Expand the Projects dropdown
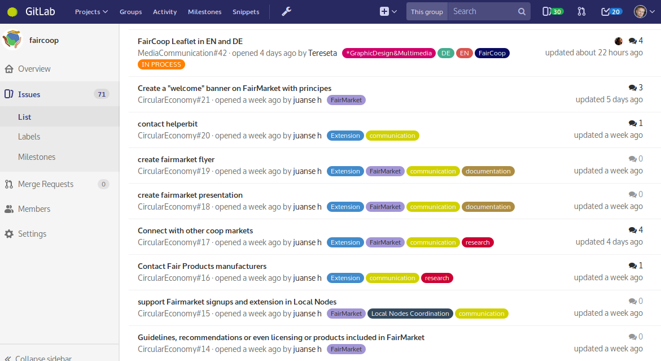This screenshot has height=361, width=661. [90, 11]
